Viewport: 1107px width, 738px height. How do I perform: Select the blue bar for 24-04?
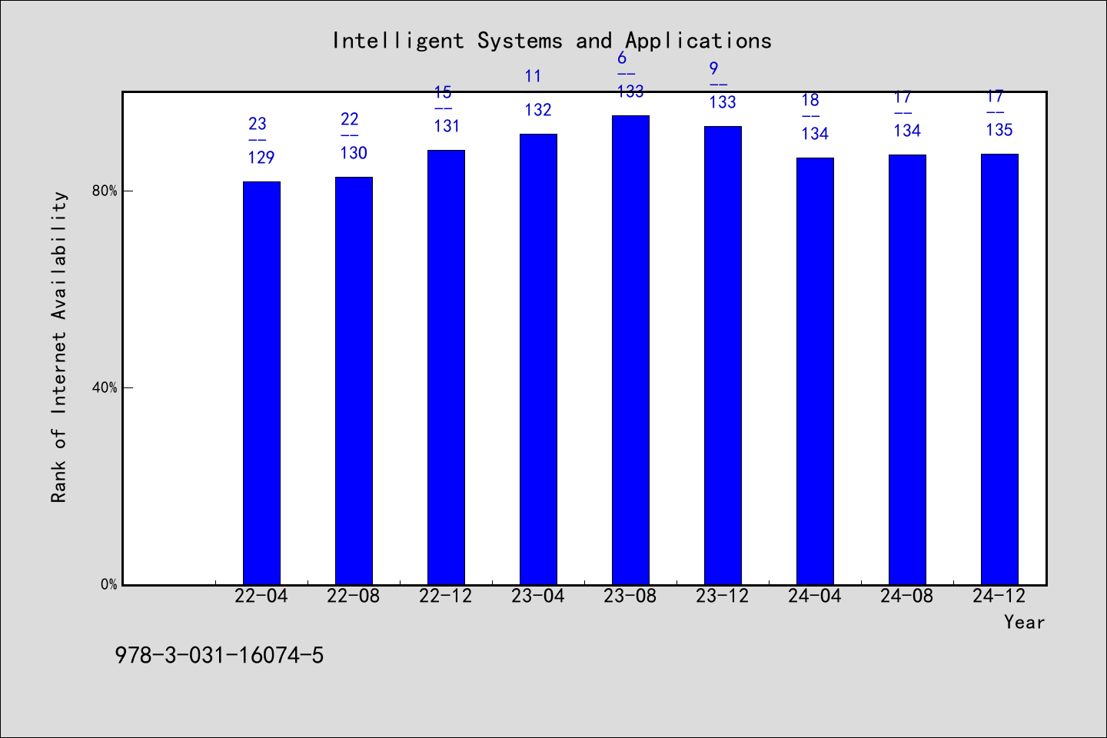(815, 371)
